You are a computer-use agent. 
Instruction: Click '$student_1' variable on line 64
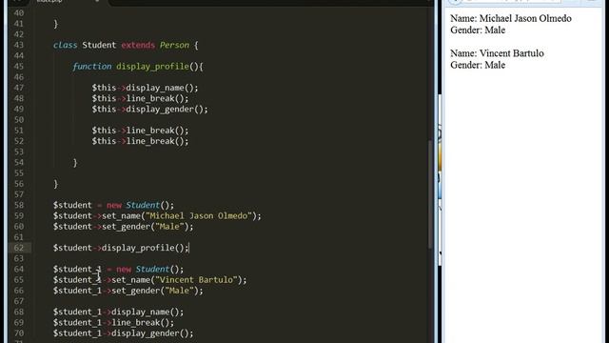click(77, 269)
